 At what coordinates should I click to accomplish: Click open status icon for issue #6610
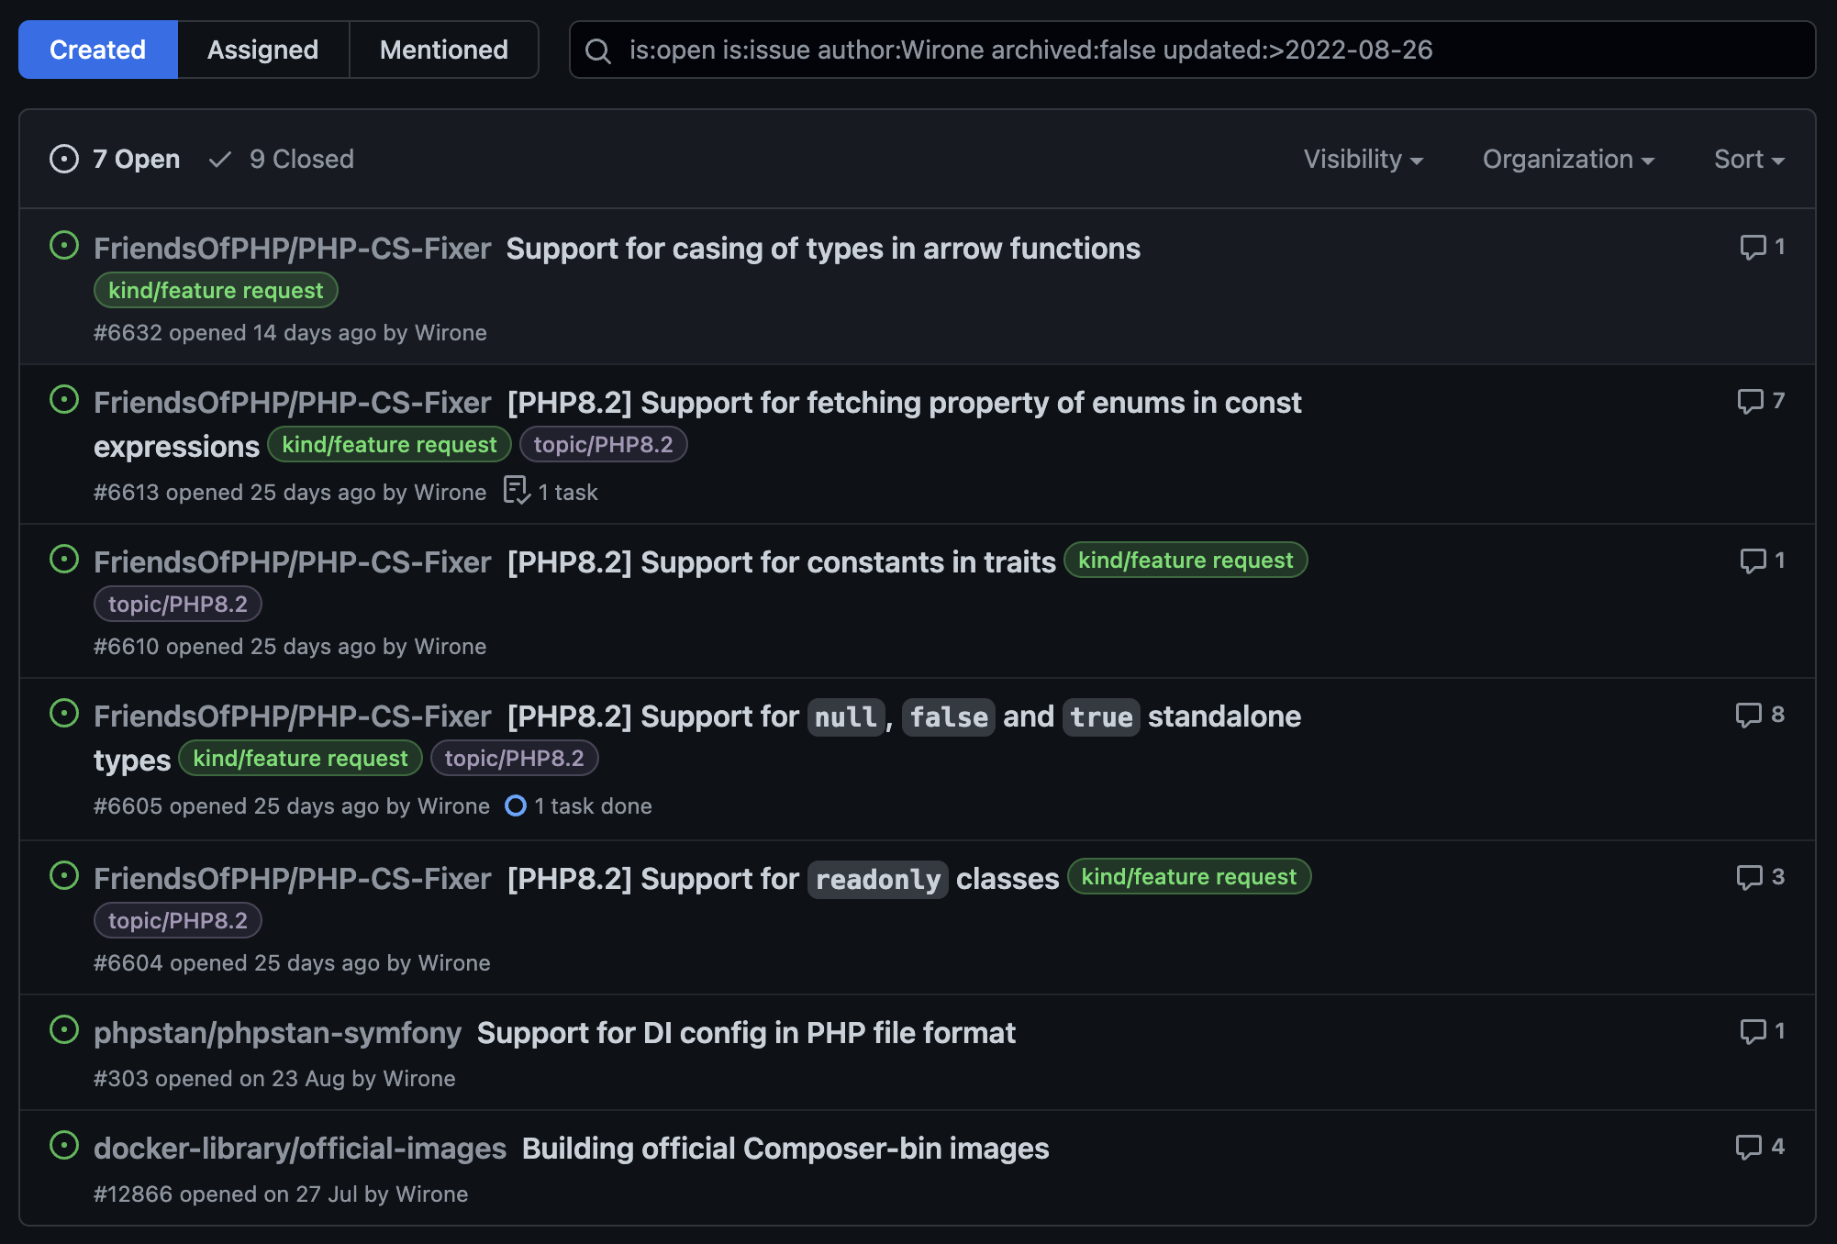click(x=64, y=560)
